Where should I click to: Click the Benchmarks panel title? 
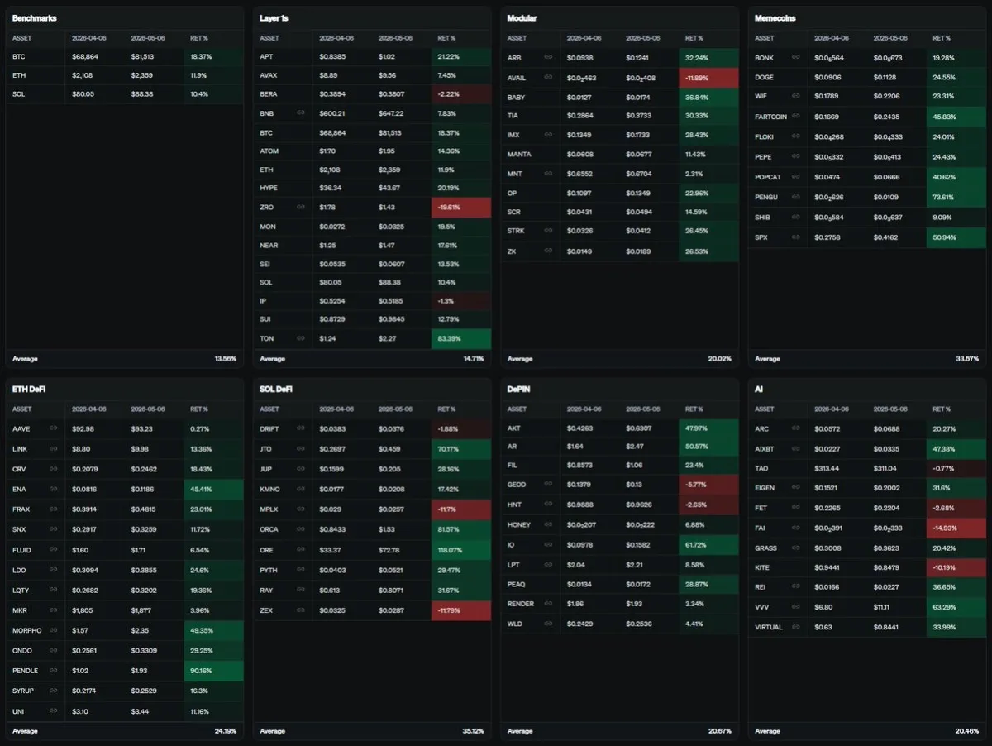(x=35, y=18)
